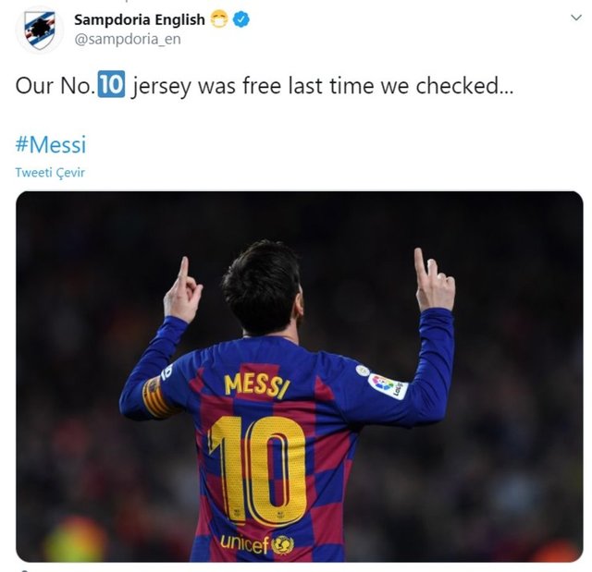Click Tweeti Çevir to translate tweet
Viewport: 592px width, 572px height.
(x=50, y=172)
